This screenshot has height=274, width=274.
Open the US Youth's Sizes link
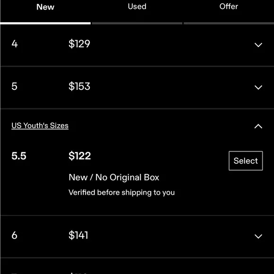(40, 126)
